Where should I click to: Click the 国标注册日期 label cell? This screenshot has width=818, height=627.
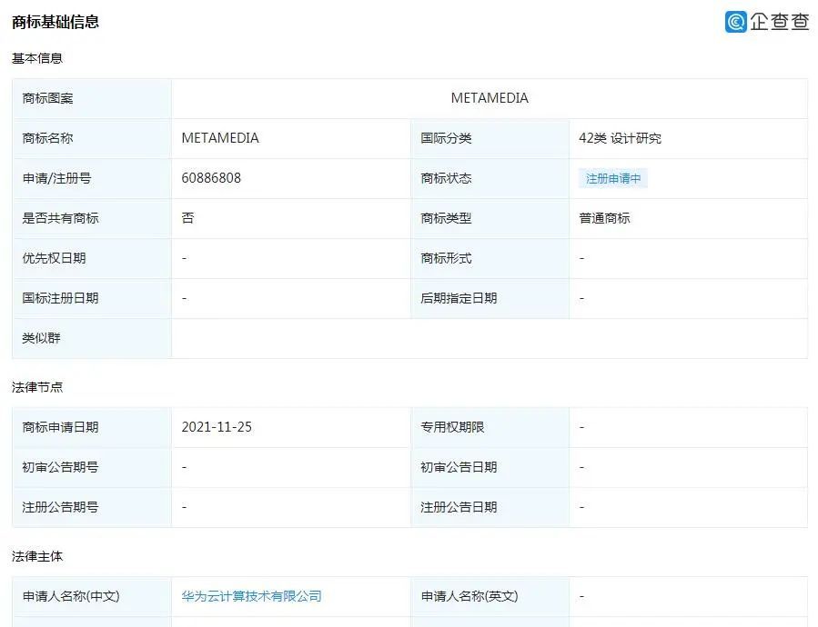pyautogui.click(x=92, y=298)
